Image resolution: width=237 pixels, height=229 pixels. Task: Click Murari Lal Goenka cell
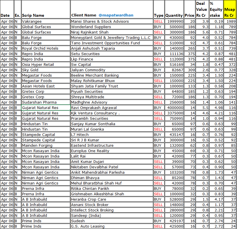[x=112, y=129]
